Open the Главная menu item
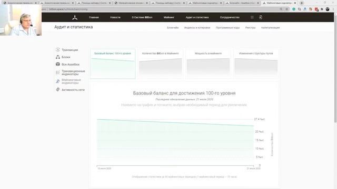Image resolution: width=337 pixels, height=189 pixels. 94,17
